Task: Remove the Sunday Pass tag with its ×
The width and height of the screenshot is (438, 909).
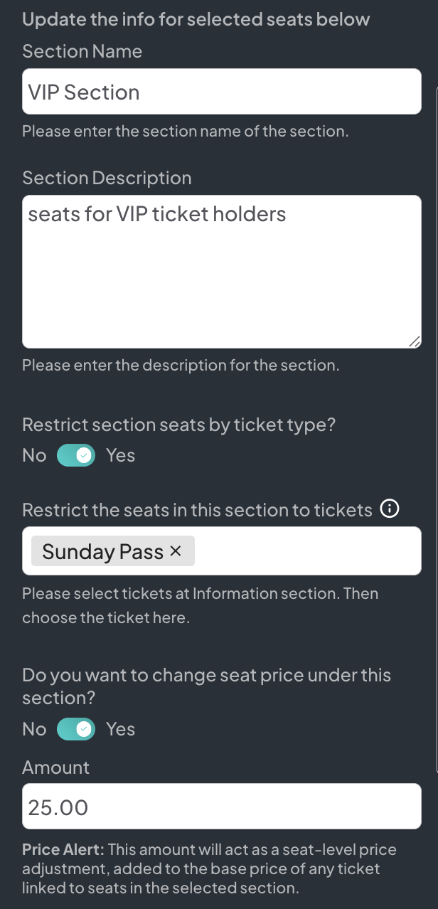Action: point(176,551)
